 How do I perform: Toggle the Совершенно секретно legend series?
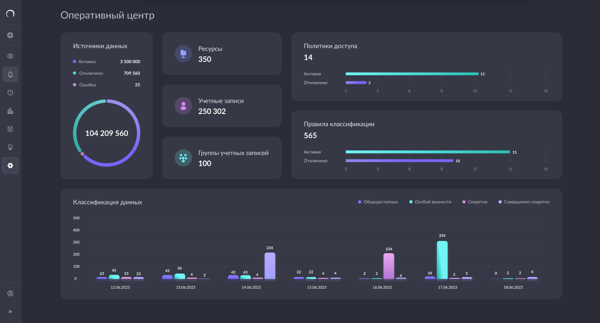pos(524,202)
